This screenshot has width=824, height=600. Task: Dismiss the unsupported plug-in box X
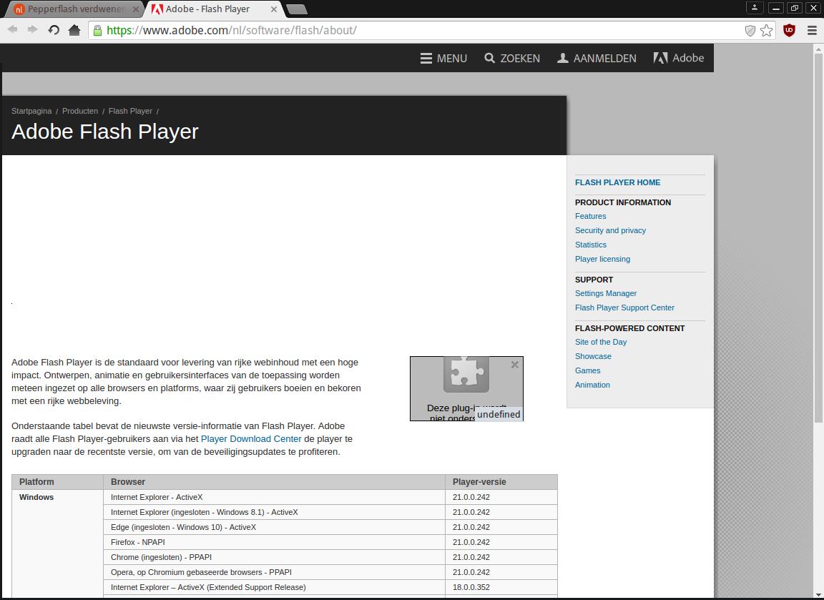tap(515, 364)
